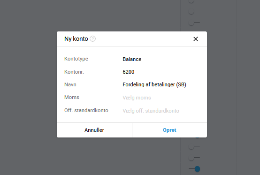
Task: Disable the fully visible blue switch below dialog
Action: click(194, 169)
